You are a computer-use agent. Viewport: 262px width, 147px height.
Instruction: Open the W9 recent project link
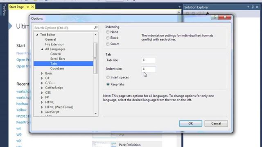pos(19,135)
